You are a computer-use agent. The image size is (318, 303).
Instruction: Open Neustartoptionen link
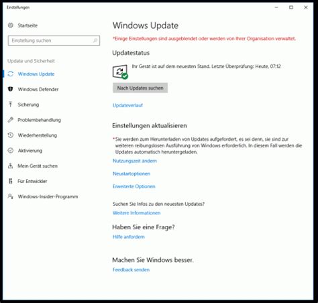coord(131,174)
